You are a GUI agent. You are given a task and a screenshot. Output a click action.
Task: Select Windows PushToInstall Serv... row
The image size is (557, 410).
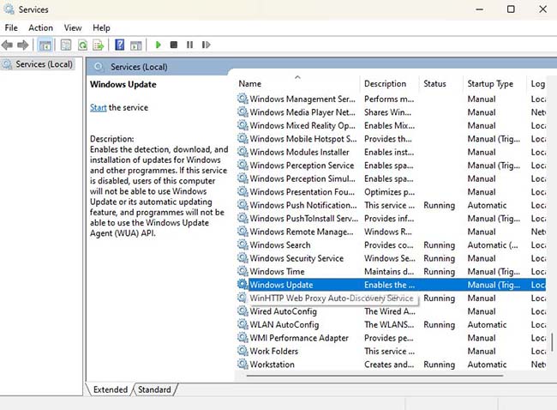pyautogui.click(x=391, y=219)
